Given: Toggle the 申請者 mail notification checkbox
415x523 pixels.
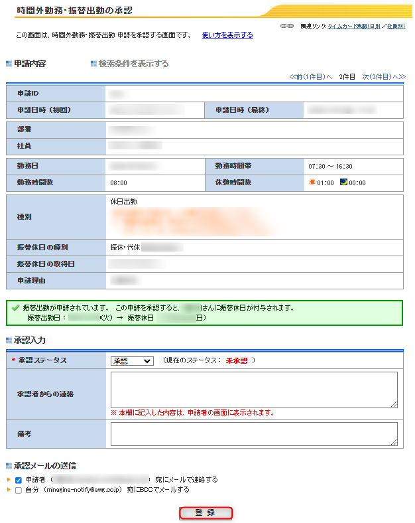Looking at the screenshot, I should tap(19, 480).
